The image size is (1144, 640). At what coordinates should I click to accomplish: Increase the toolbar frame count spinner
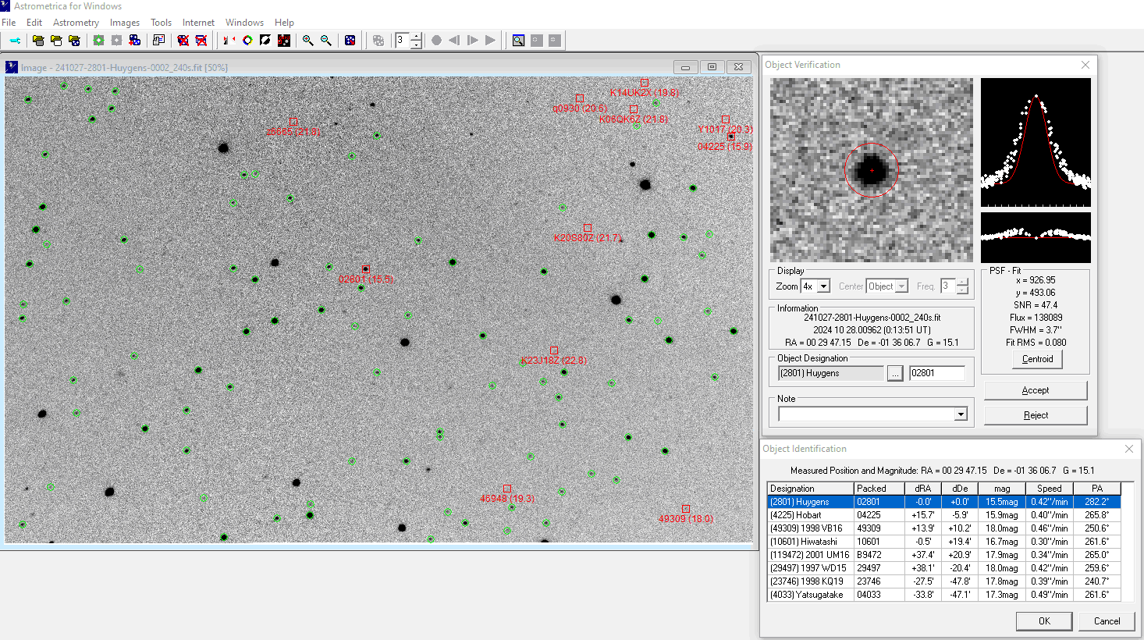coord(416,36)
